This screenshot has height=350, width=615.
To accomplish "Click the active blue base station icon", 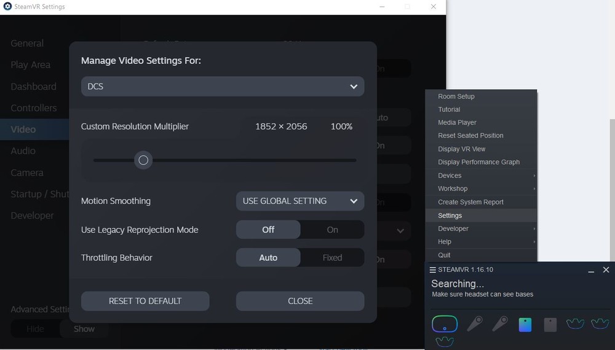I will [x=525, y=325].
